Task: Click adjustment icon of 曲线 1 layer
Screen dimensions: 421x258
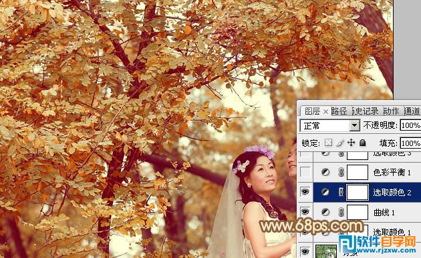Action: 325,212
